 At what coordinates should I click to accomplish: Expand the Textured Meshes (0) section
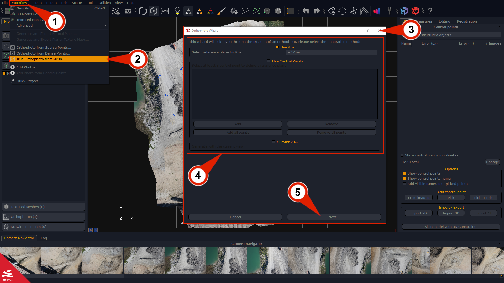tap(43, 207)
